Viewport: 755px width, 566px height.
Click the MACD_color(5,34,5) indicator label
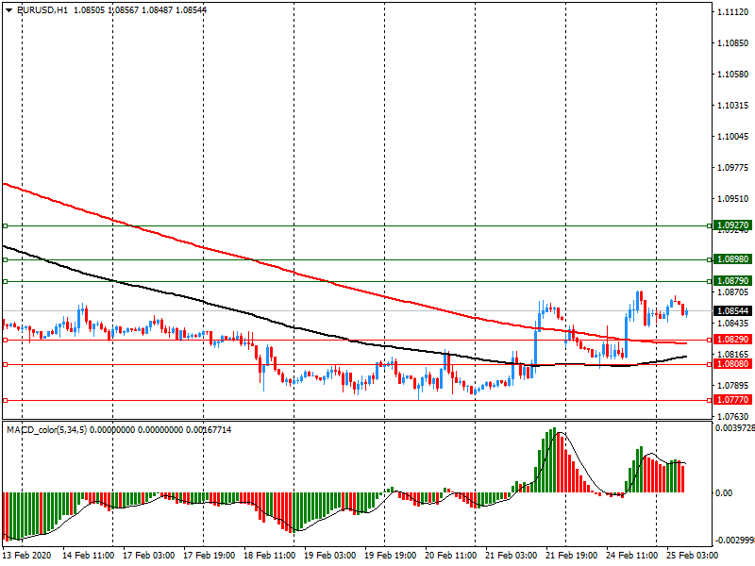point(46,430)
